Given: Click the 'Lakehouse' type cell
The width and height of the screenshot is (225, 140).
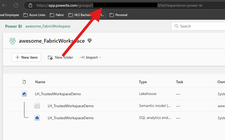Looking at the screenshot, I should tap(148, 94).
